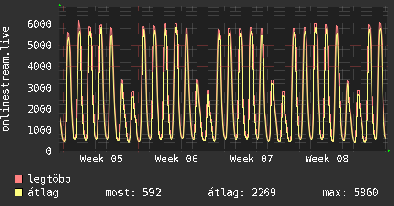Click the onlinestream.live vertical axis title

pyautogui.click(x=5, y=79)
